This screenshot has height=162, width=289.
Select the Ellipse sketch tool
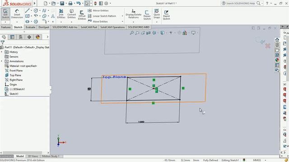(x=44, y=16)
